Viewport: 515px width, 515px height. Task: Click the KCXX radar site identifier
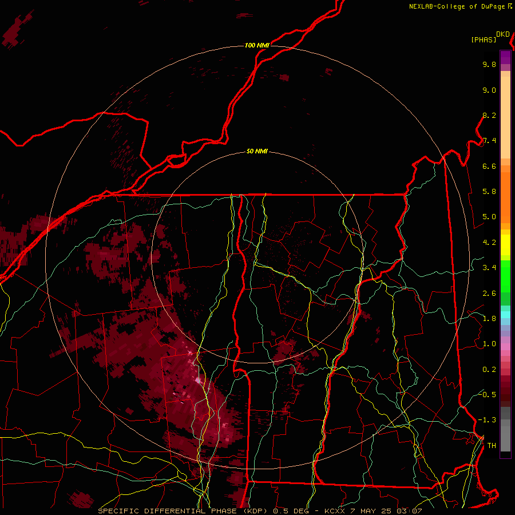tap(334, 511)
